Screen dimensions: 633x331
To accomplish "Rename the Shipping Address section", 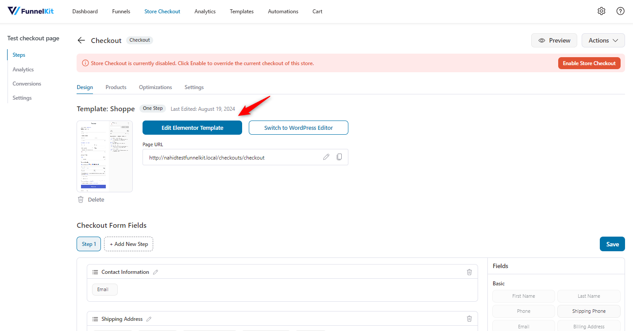I will pos(149,319).
